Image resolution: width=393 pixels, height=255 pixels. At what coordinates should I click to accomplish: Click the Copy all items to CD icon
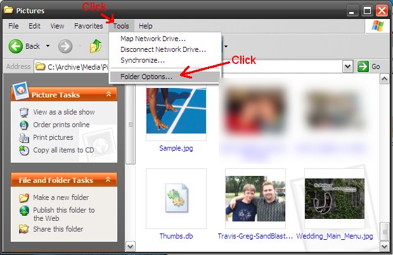24,150
